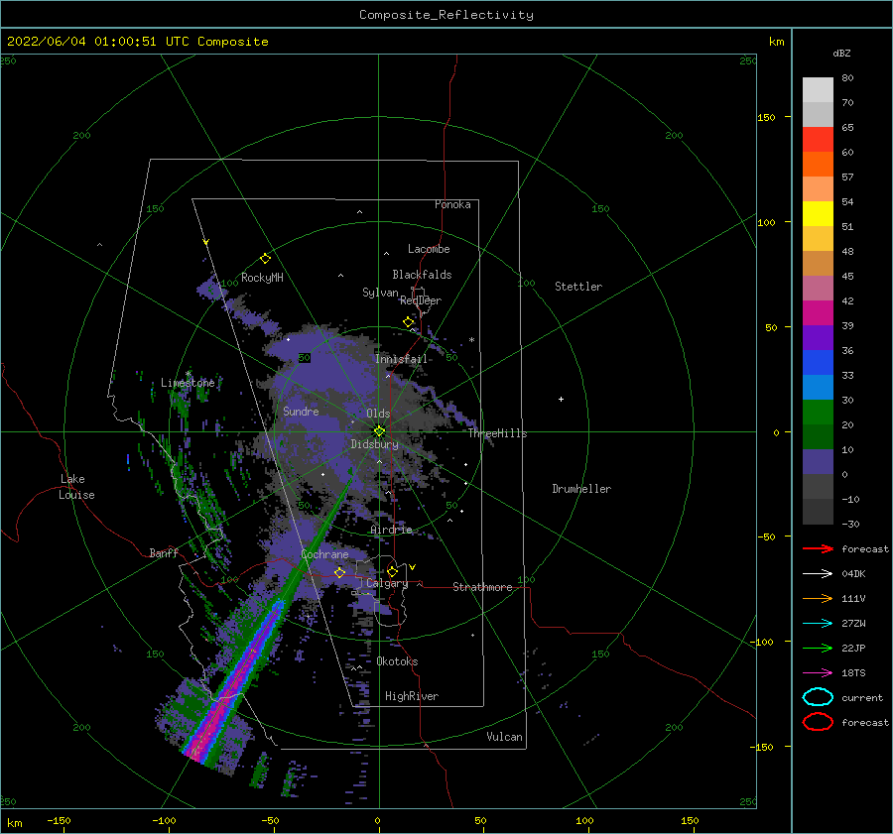
Task: Click the Banff label
Action: tap(164, 552)
